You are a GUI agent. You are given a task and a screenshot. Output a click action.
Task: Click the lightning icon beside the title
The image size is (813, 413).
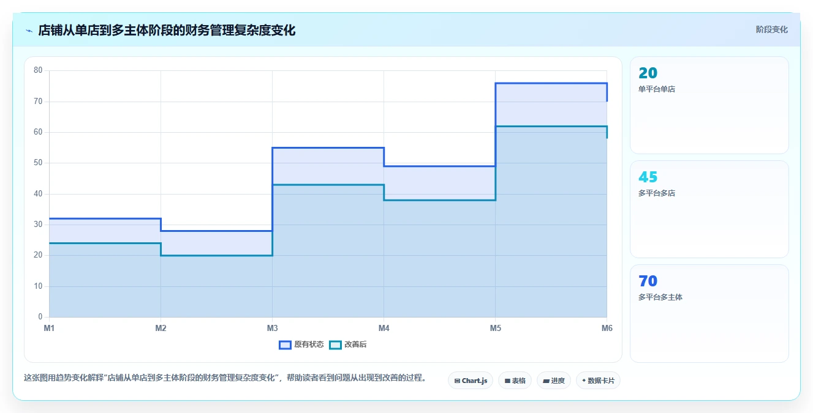click(29, 31)
